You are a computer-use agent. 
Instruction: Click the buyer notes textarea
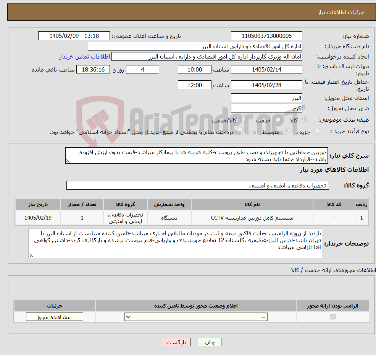tap(175, 243)
